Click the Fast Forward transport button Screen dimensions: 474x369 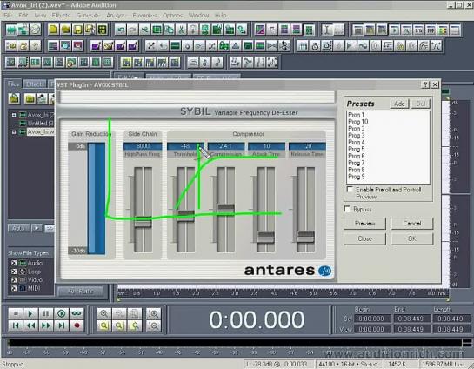(x=46, y=325)
